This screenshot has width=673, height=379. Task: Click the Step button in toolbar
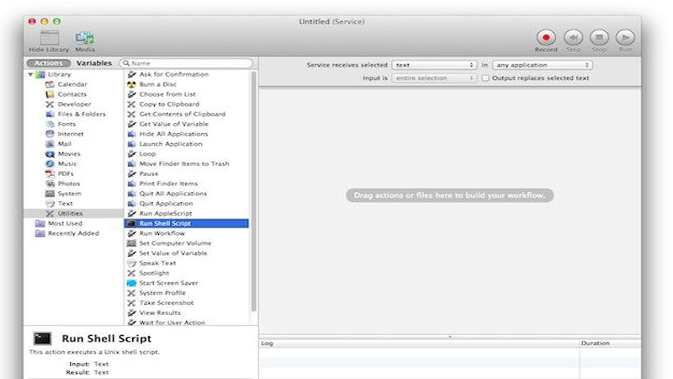(x=573, y=37)
